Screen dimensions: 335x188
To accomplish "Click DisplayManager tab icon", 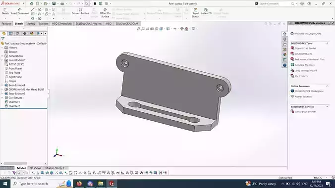I will (x=32, y=34).
